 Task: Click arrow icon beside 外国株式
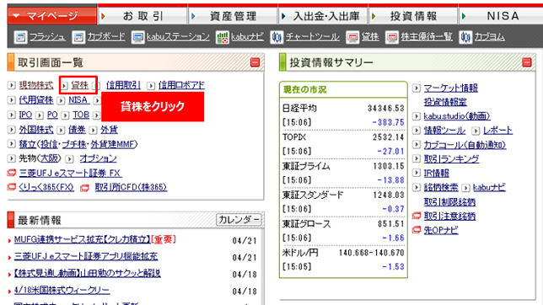click(12, 130)
